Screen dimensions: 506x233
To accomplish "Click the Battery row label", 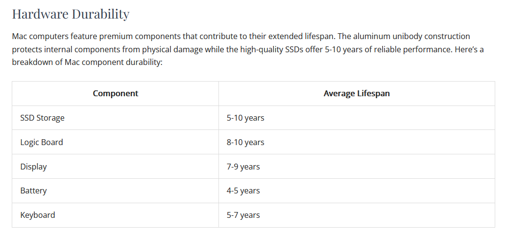I will 33,191.
